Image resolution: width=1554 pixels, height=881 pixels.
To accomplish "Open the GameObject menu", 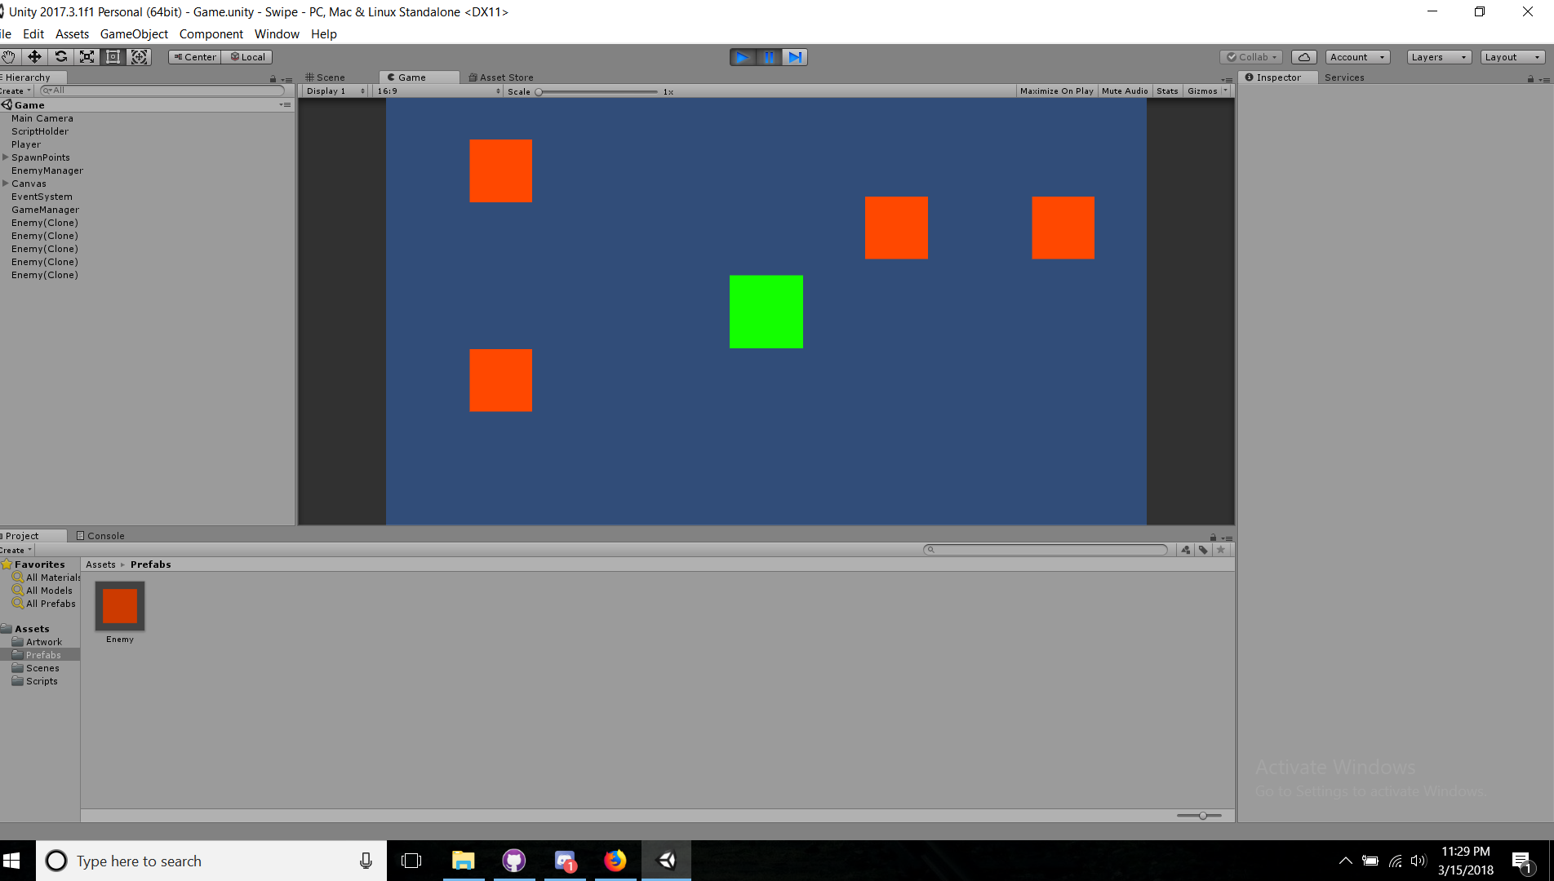I will [134, 34].
